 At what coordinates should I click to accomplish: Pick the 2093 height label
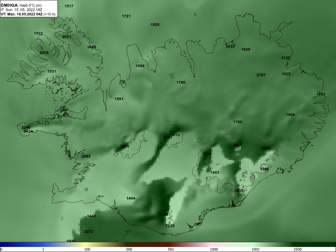[x=86, y=156]
